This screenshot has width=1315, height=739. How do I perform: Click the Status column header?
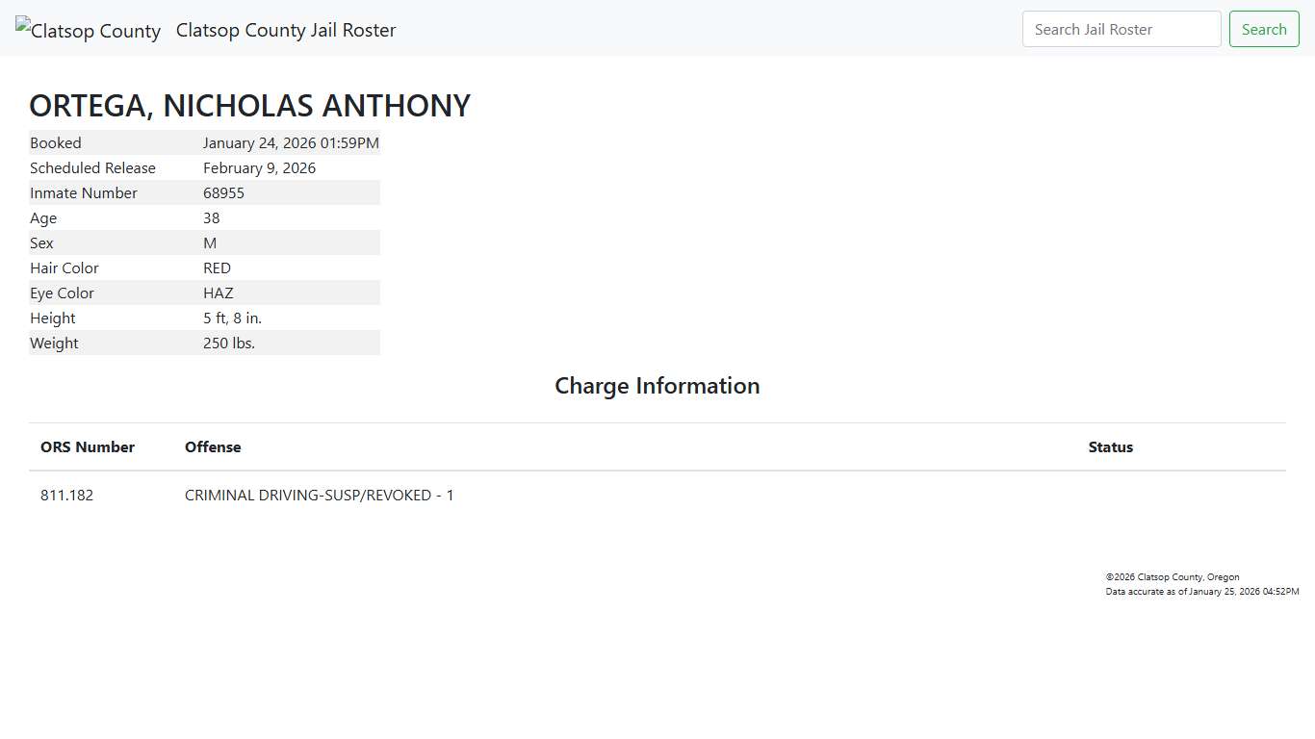coord(1110,446)
